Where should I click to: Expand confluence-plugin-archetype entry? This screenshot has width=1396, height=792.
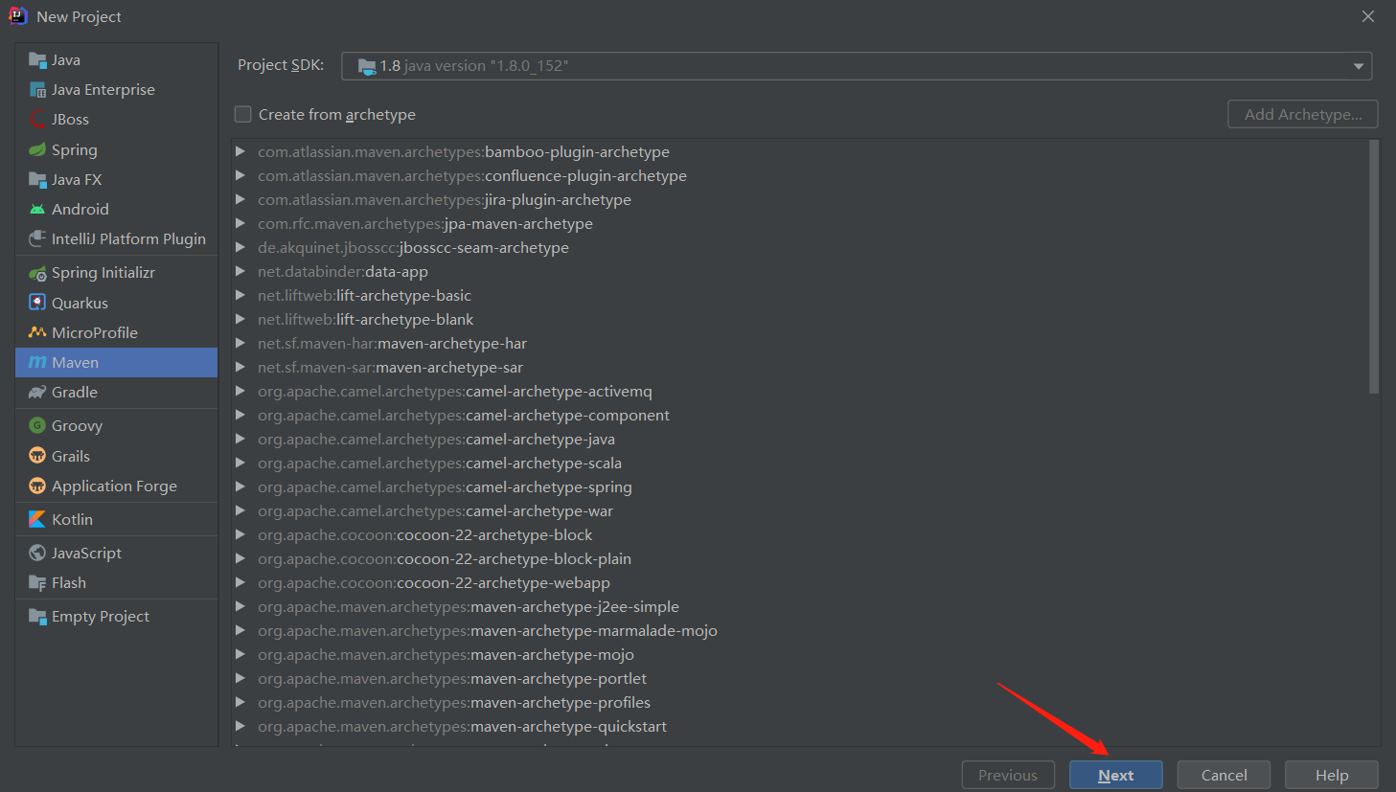tap(240, 175)
